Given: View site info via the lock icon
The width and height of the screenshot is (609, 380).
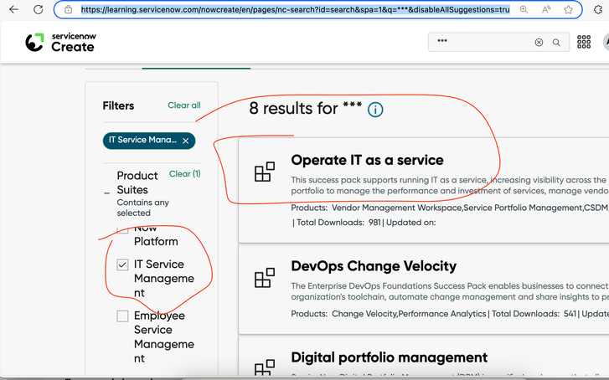Looking at the screenshot, I should coord(68,9).
